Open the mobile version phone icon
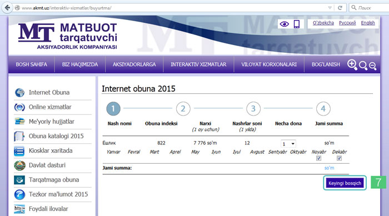This screenshot has width=389, height=216. pyautogui.click(x=296, y=24)
